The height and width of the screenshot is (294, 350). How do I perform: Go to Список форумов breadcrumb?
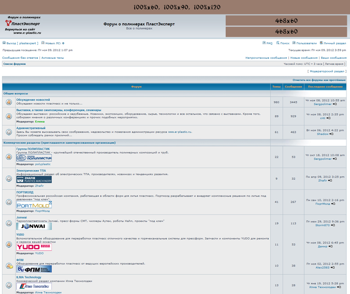coord(14,64)
